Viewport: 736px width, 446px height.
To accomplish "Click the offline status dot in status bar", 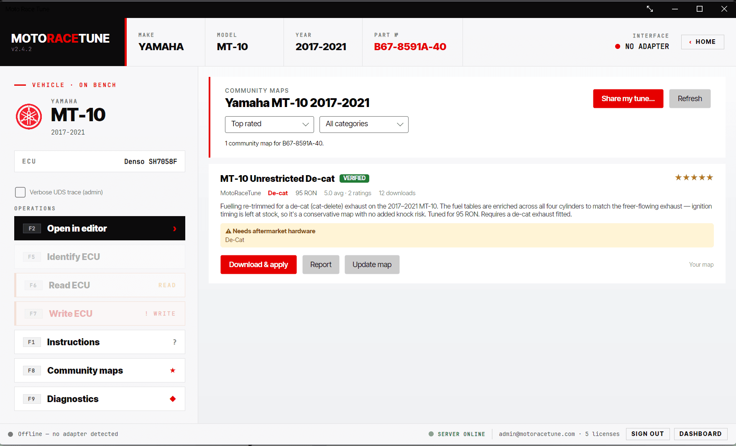I will click(10, 434).
